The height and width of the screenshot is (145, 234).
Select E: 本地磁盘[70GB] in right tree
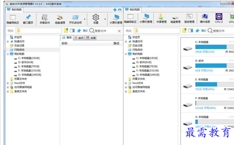click(145, 66)
